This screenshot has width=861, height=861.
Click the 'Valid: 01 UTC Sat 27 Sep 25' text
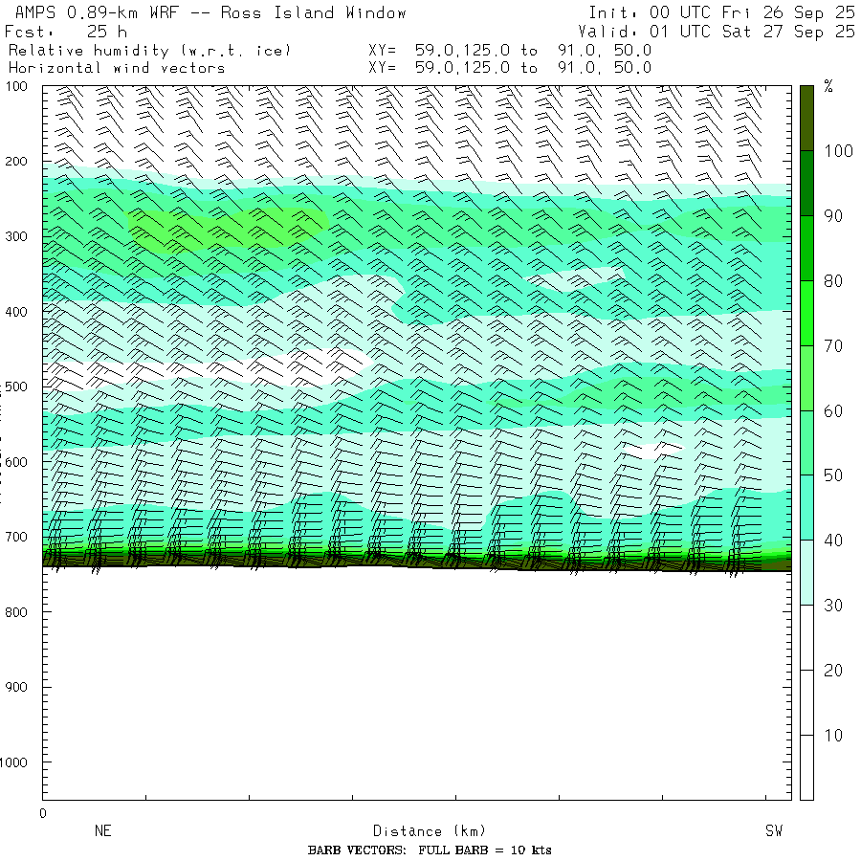pyautogui.click(x=716, y=32)
